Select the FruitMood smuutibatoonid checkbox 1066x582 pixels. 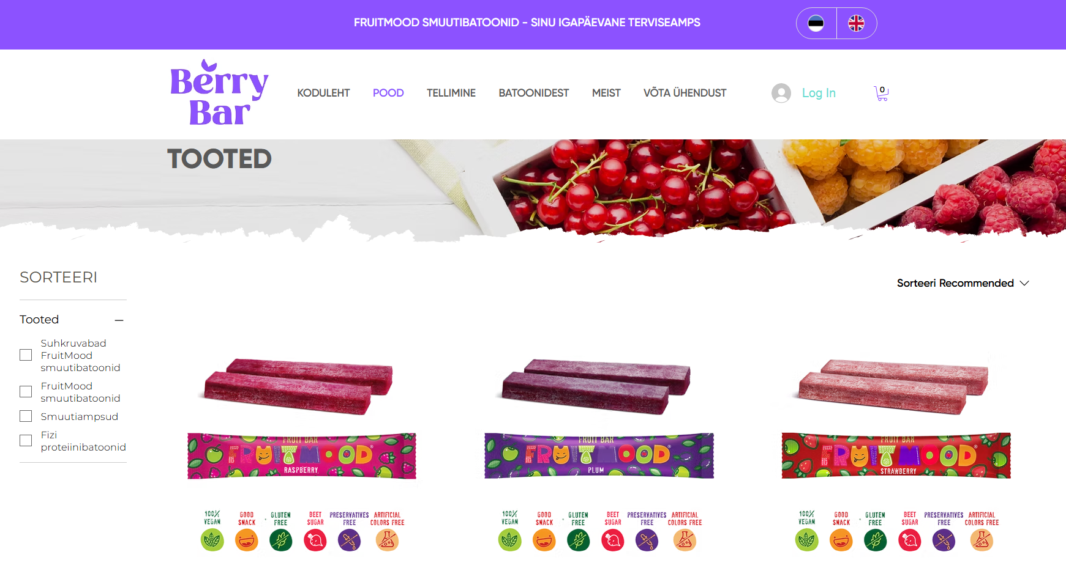26,392
